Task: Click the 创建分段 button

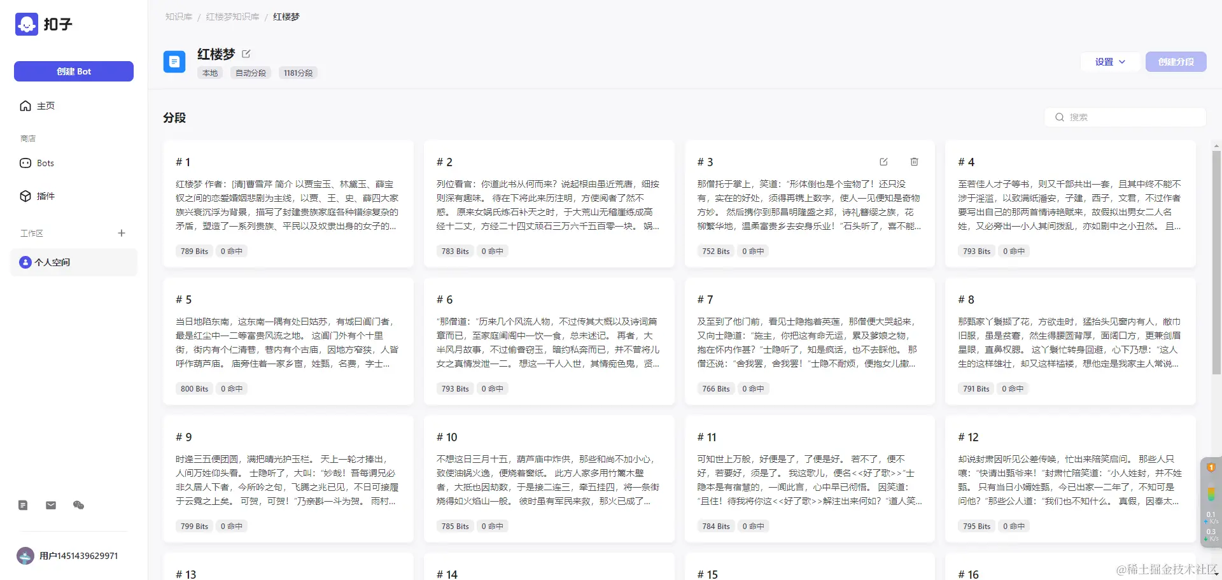Action: (1176, 62)
